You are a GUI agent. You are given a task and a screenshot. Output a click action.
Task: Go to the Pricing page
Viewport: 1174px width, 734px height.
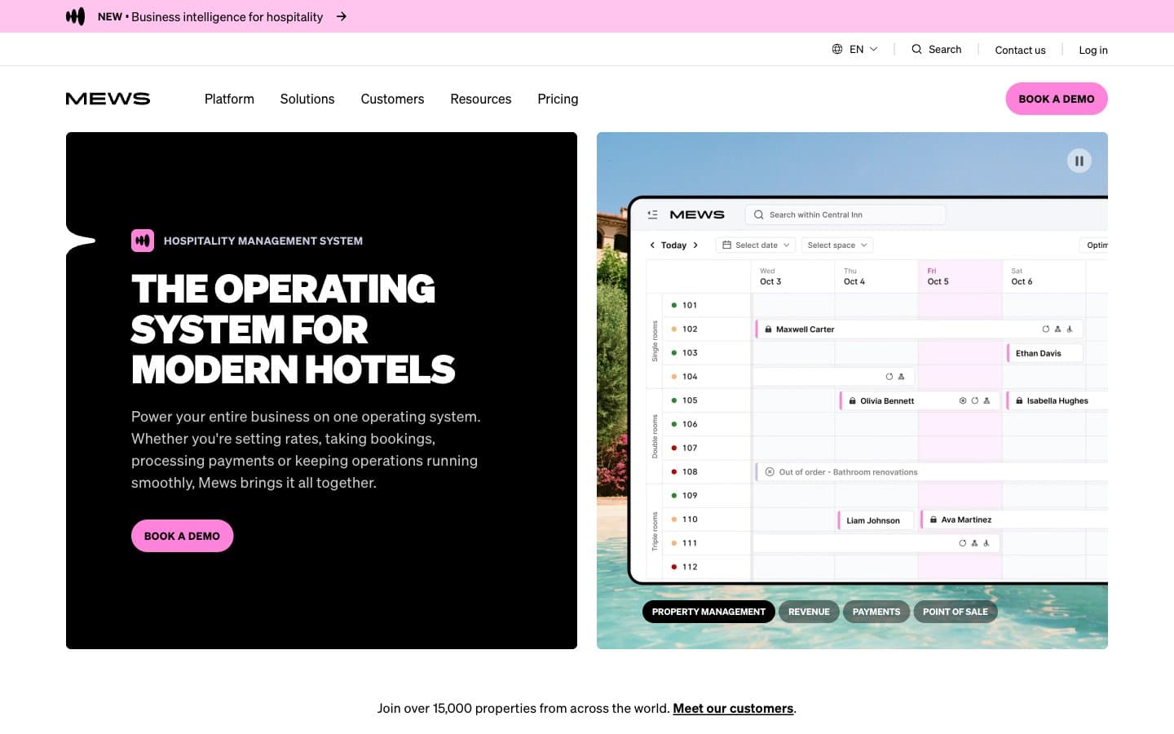pos(558,99)
